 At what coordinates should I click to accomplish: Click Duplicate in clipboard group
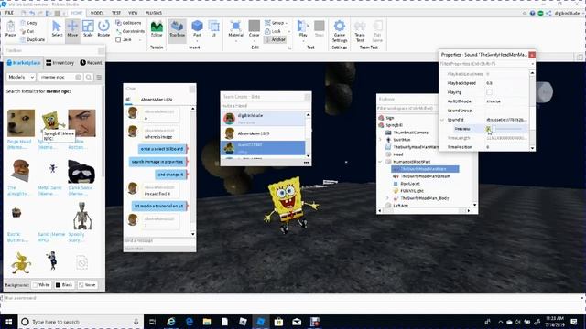pos(33,39)
